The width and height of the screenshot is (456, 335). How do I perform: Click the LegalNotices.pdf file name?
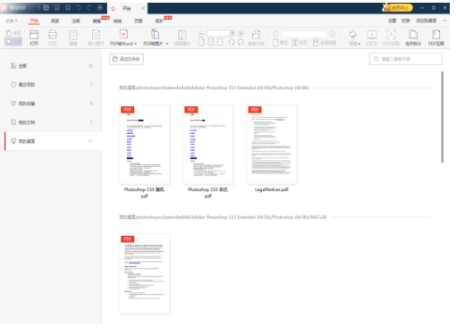click(272, 189)
